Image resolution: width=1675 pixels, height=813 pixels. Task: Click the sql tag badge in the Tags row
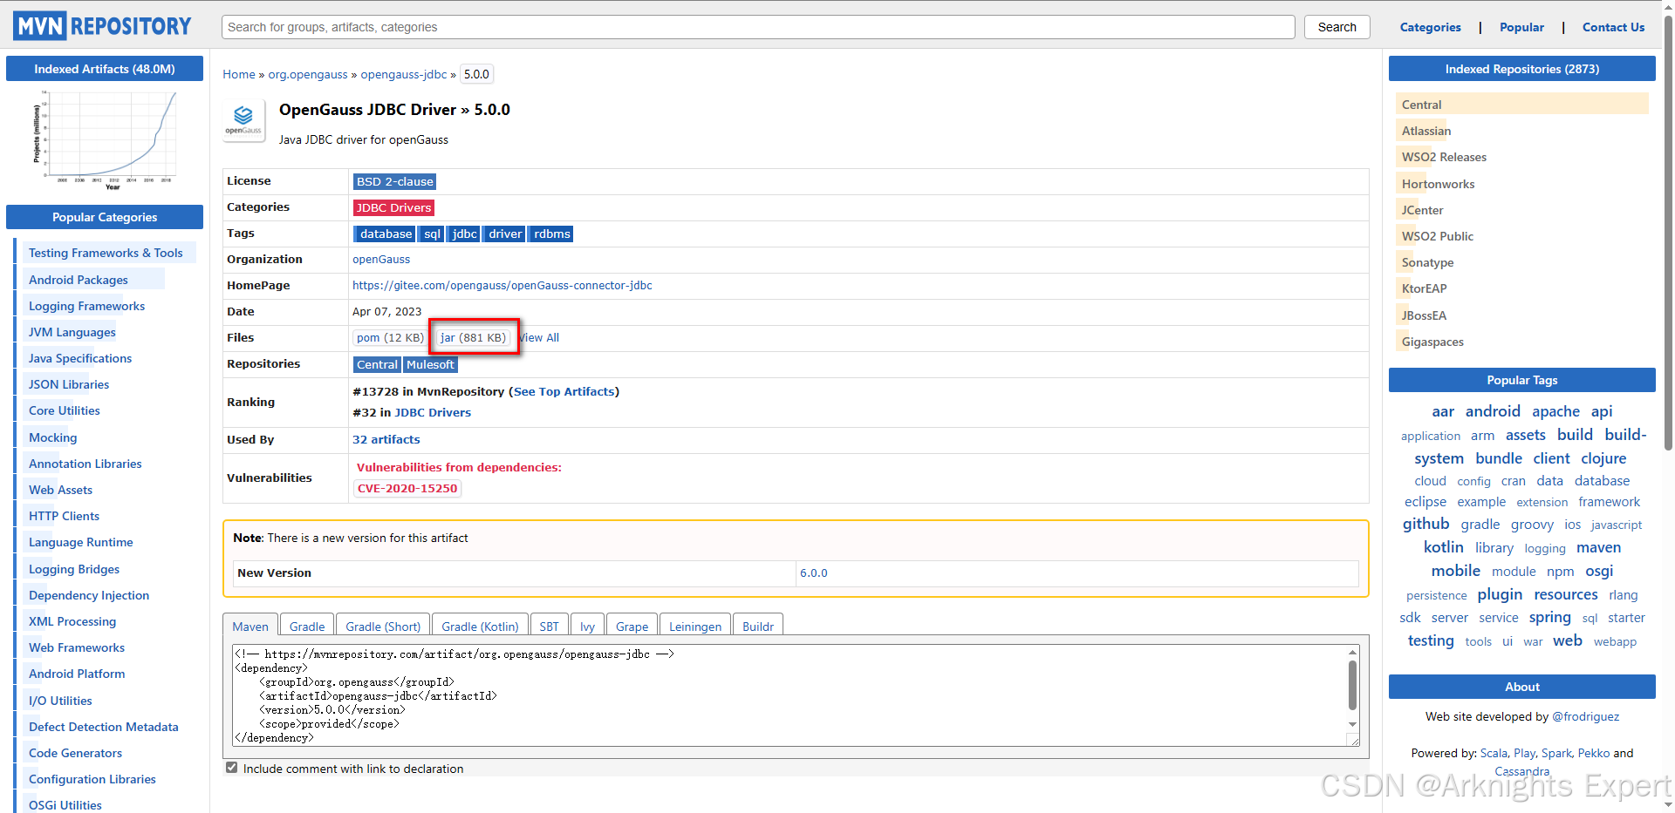pyautogui.click(x=432, y=234)
